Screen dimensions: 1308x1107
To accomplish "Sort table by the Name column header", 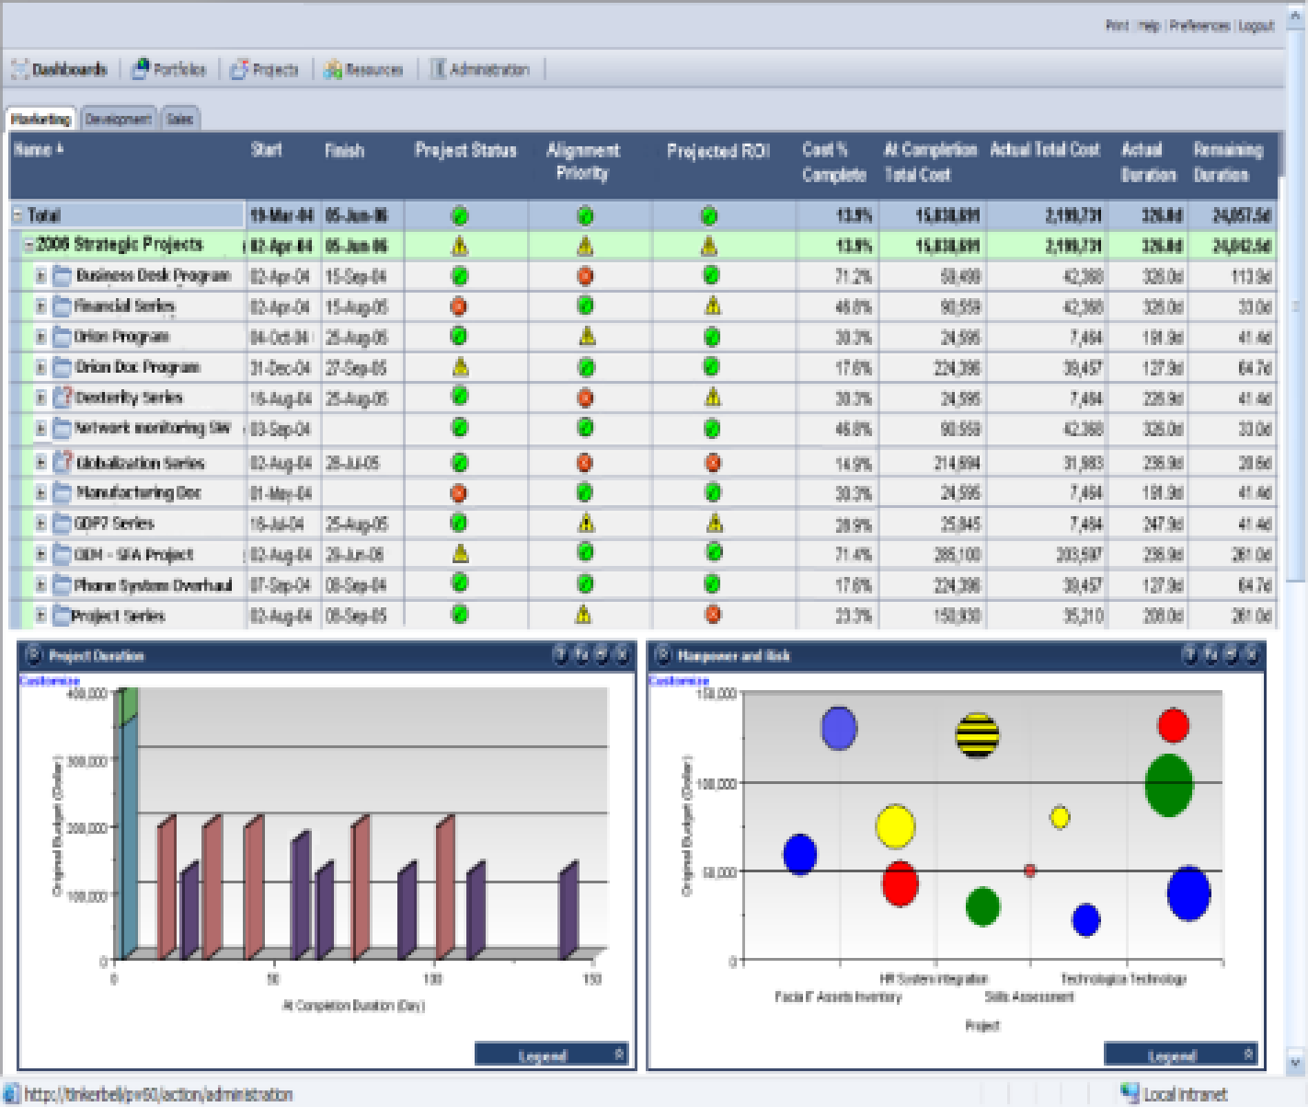I will (33, 150).
